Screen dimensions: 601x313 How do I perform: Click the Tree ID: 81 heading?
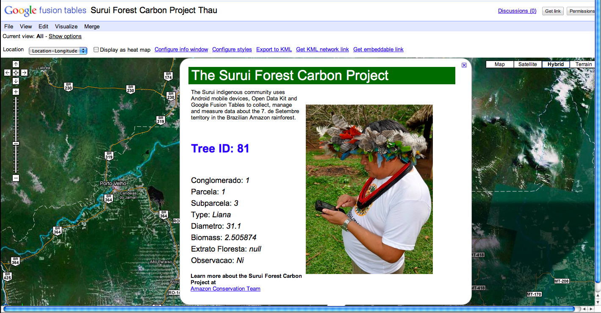220,149
